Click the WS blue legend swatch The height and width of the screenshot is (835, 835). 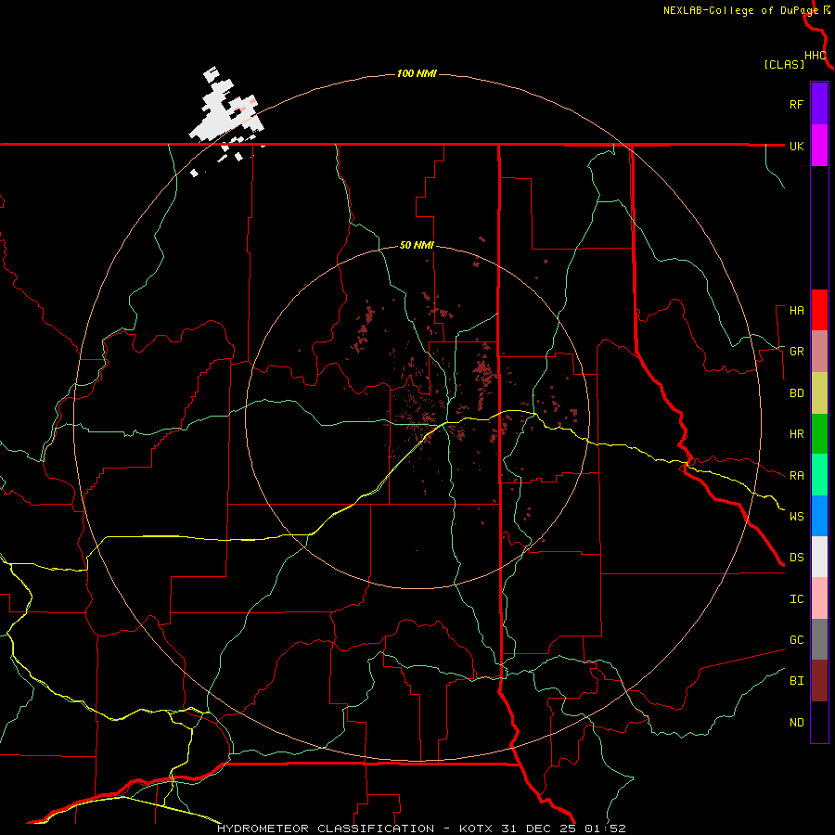point(819,516)
